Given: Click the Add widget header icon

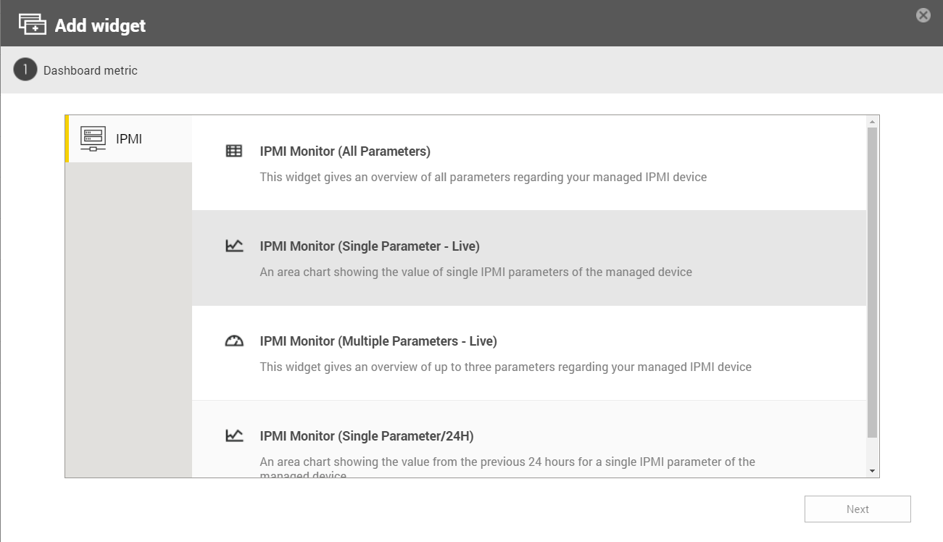Looking at the screenshot, I should [x=33, y=25].
